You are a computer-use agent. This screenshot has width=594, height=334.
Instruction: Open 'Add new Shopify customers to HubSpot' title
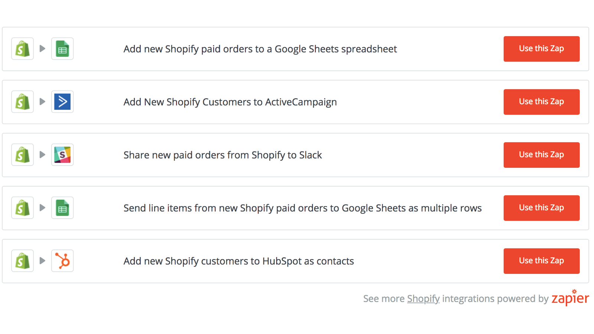(x=239, y=261)
